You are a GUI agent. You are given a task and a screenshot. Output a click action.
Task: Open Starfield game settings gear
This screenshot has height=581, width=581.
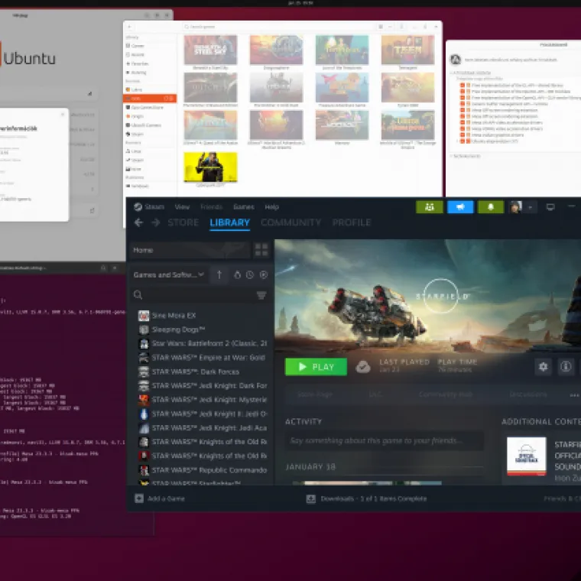point(543,367)
